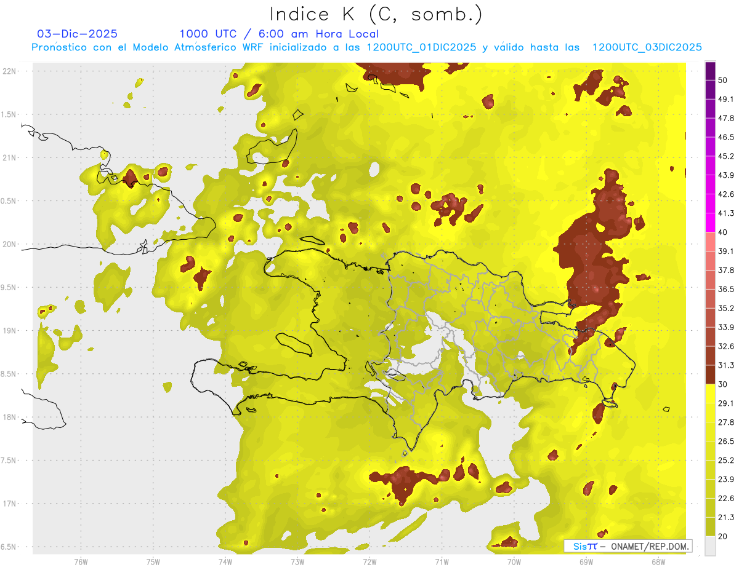This screenshot has height=570, width=739.
Task: Click the "1000 UTC / 6:00 am Hora Local" time label
Action: (279, 34)
